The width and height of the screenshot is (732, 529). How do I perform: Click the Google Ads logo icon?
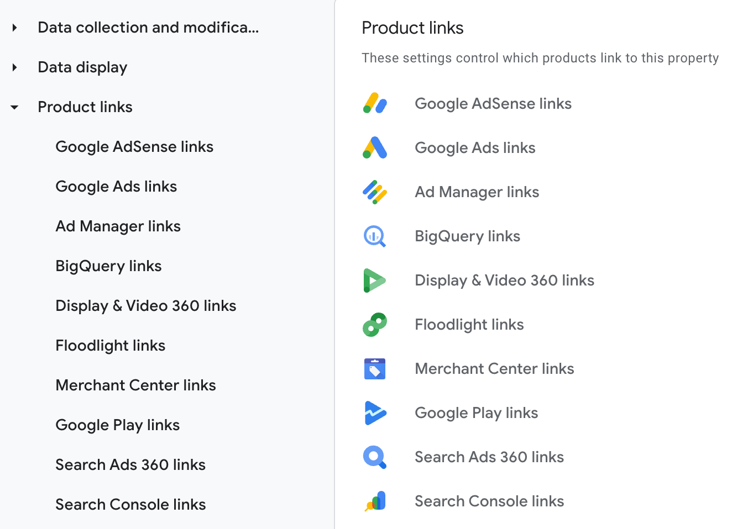375,147
